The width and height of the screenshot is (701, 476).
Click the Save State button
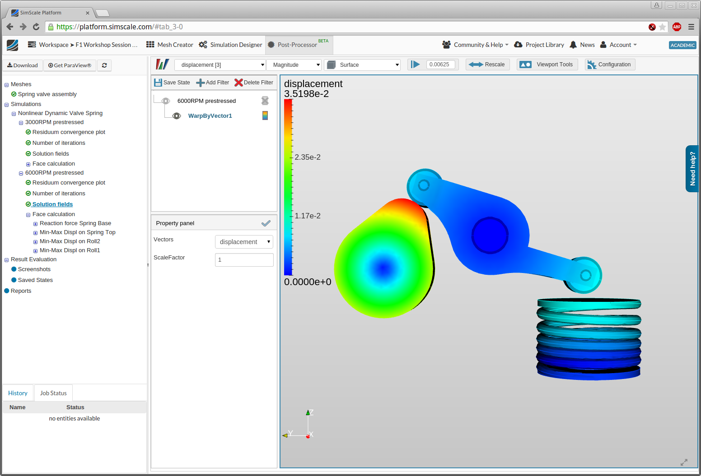(172, 83)
